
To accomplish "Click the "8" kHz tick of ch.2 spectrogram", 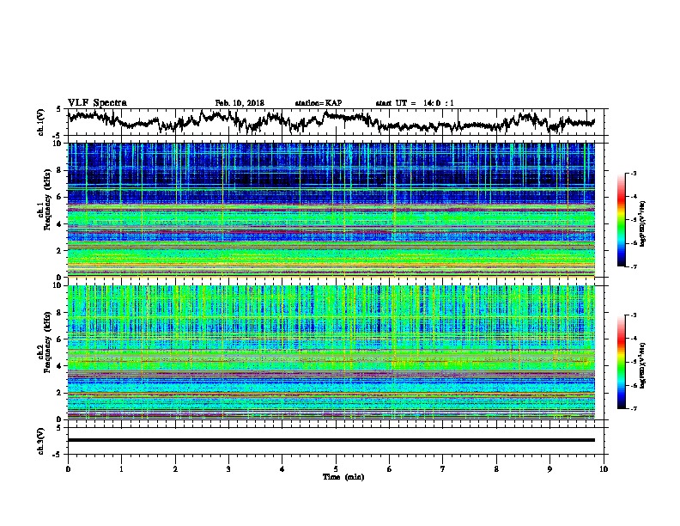I will pos(60,313).
